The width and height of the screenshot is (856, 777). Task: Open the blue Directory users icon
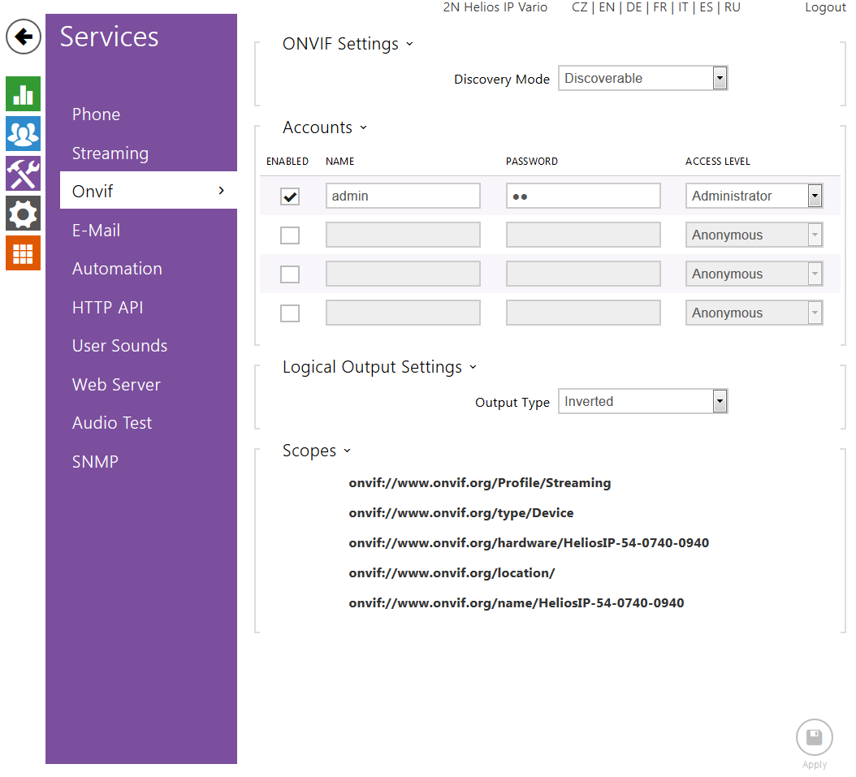pyautogui.click(x=23, y=134)
